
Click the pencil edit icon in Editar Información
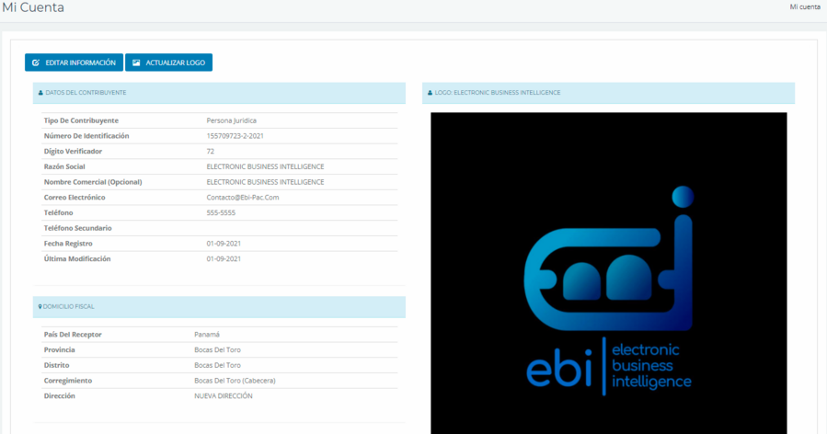click(36, 63)
